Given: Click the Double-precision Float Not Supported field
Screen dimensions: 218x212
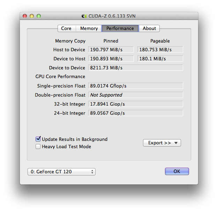Looking at the screenshot, I should [135, 95].
